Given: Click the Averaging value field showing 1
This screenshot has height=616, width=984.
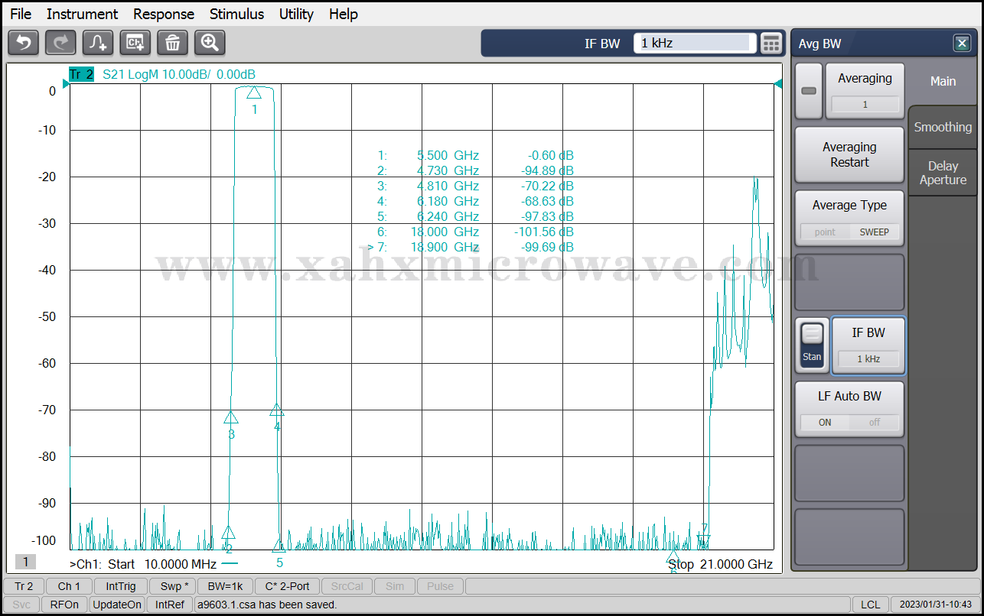Looking at the screenshot, I should point(865,105).
